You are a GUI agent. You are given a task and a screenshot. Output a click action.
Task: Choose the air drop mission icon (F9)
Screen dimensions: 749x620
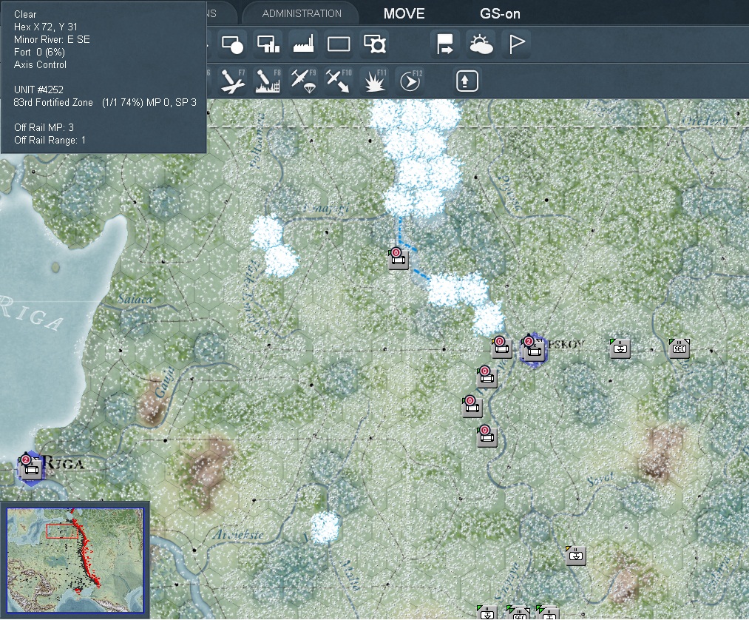coord(303,81)
